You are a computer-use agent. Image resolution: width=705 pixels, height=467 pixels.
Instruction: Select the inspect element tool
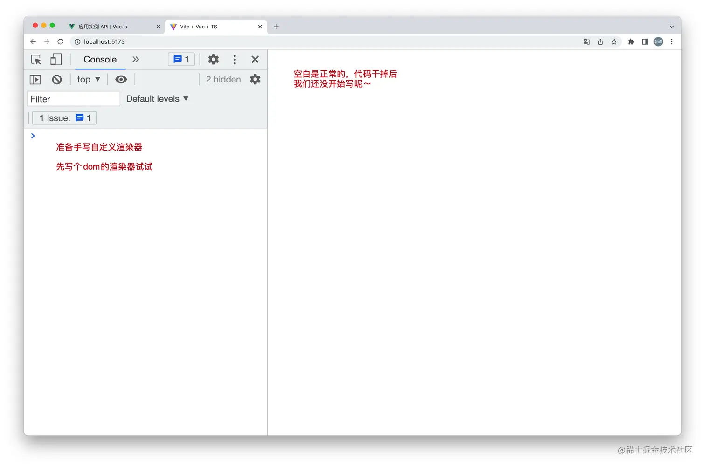pyautogui.click(x=36, y=60)
